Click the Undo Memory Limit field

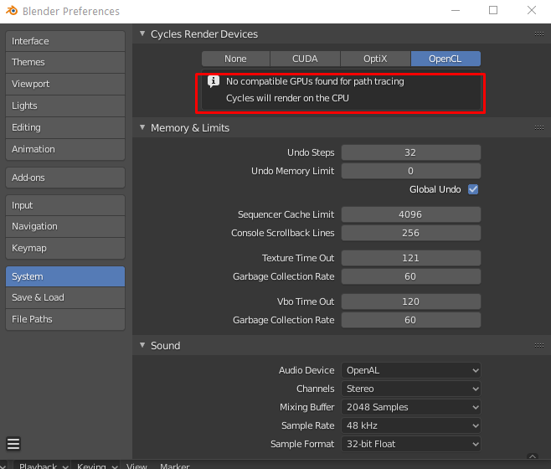411,171
